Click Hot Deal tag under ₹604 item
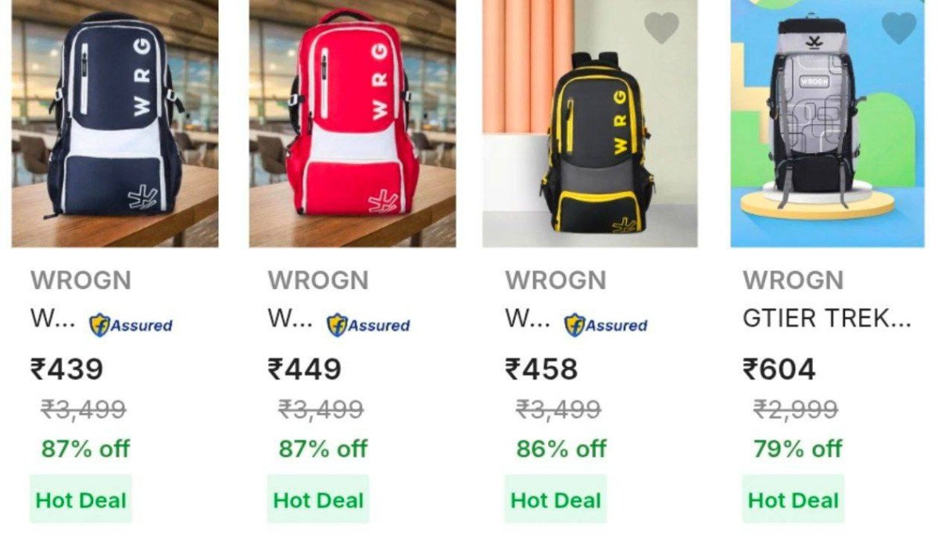This screenshot has height=534, width=938. [x=793, y=500]
